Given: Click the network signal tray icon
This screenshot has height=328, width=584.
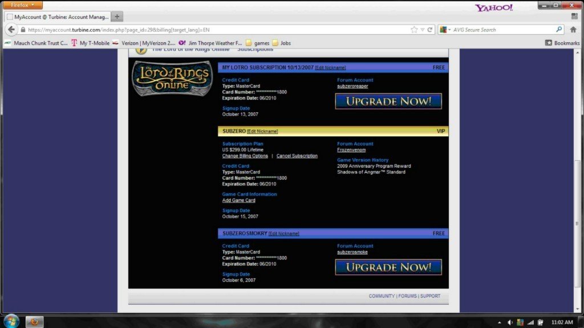Looking at the screenshot, I should click(x=530, y=322).
